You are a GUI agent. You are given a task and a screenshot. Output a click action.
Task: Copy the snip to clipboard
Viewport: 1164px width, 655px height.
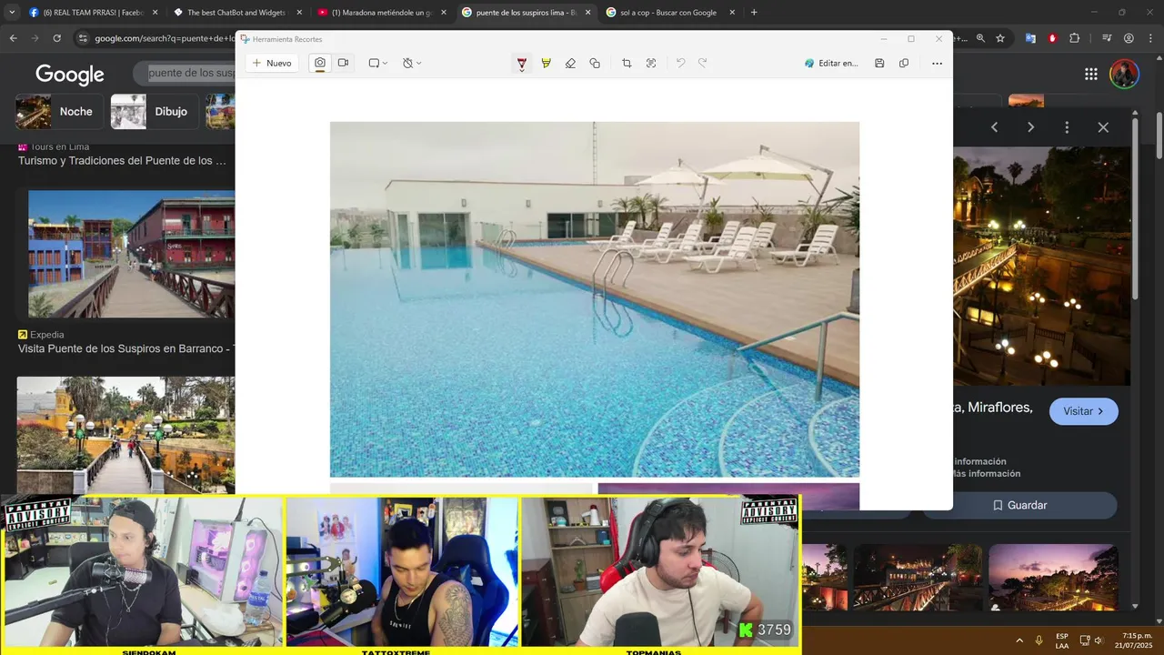point(904,63)
